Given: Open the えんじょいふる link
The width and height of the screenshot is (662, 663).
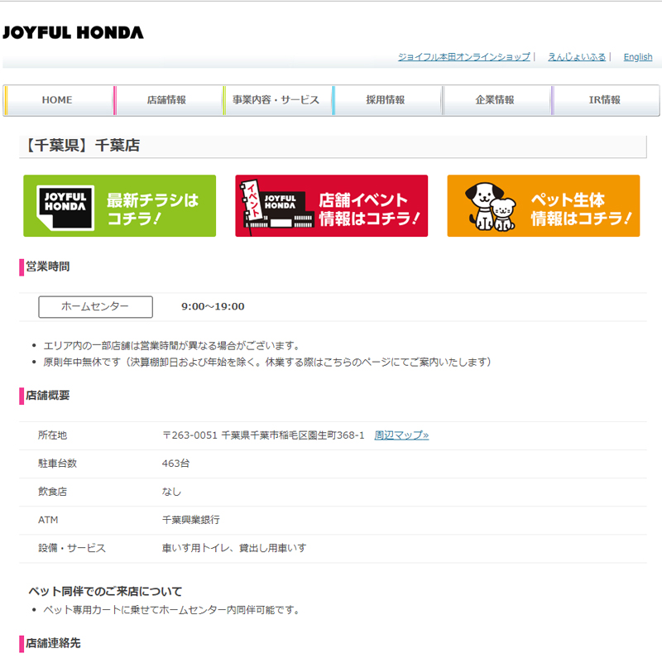Looking at the screenshot, I should click(x=577, y=56).
